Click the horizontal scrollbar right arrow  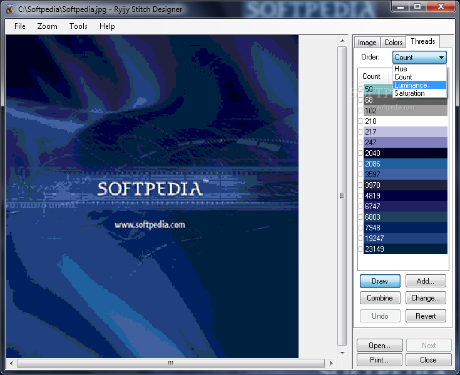[x=332, y=363]
